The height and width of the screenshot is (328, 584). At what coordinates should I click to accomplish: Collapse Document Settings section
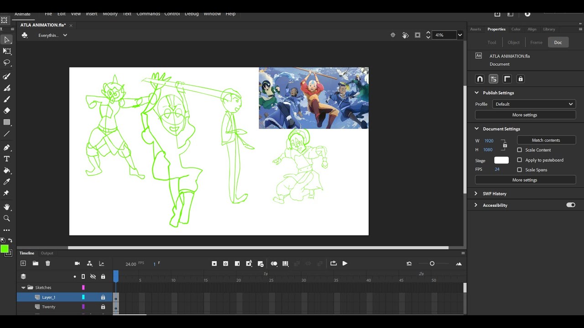(x=477, y=128)
